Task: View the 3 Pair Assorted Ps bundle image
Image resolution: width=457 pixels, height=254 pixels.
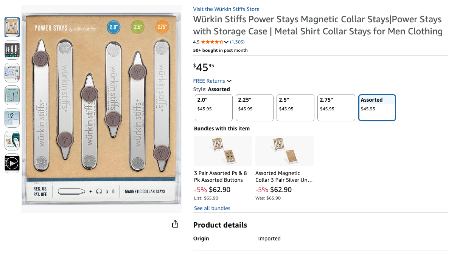Action: click(223, 151)
